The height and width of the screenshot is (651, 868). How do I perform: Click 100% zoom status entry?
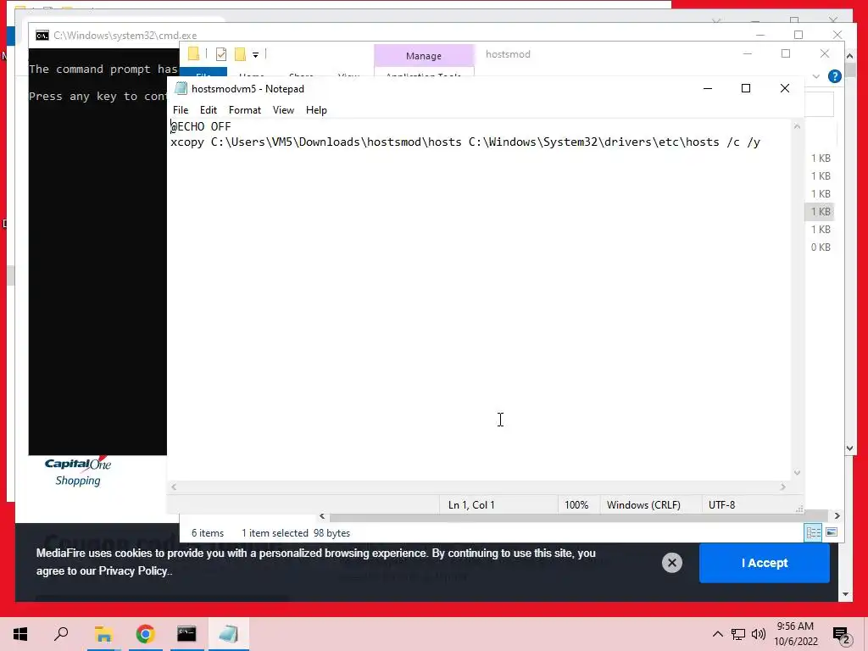[x=576, y=505]
